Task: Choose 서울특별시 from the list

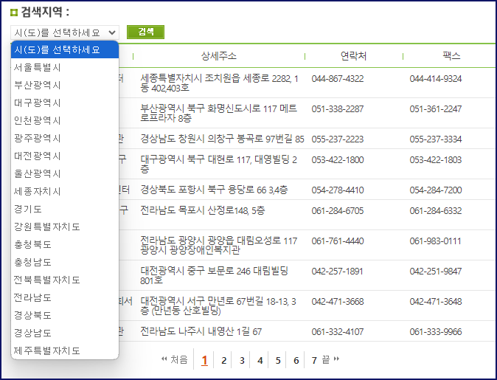Action: pos(65,67)
